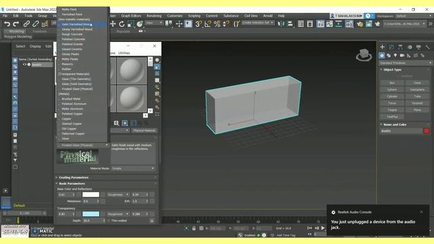Screen dimensions: 434x244
Task: Toggle visibility eye of Box001
Action: pyautogui.click(x=24, y=64)
